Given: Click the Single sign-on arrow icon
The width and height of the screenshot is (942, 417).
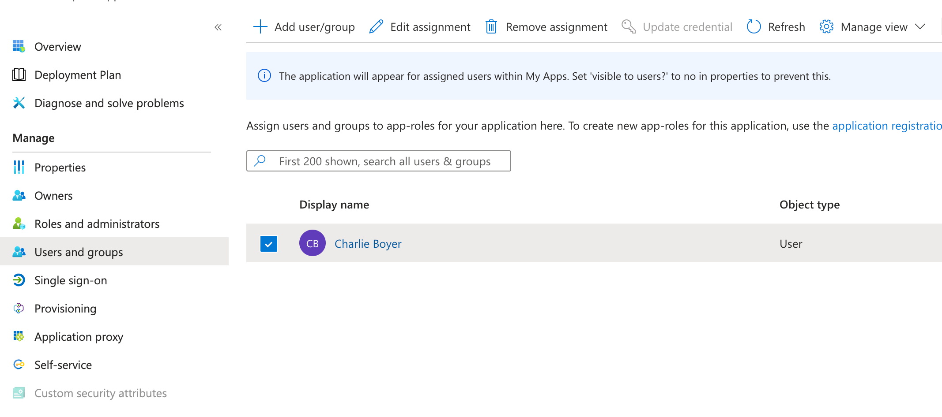Looking at the screenshot, I should [x=19, y=280].
